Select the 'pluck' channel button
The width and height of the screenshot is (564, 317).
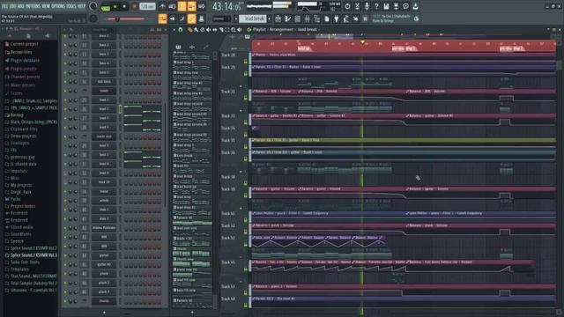[x=104, y=274]
